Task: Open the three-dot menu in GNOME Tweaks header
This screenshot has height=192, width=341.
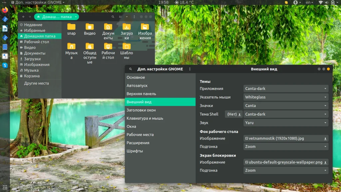Action: (190, 69)
